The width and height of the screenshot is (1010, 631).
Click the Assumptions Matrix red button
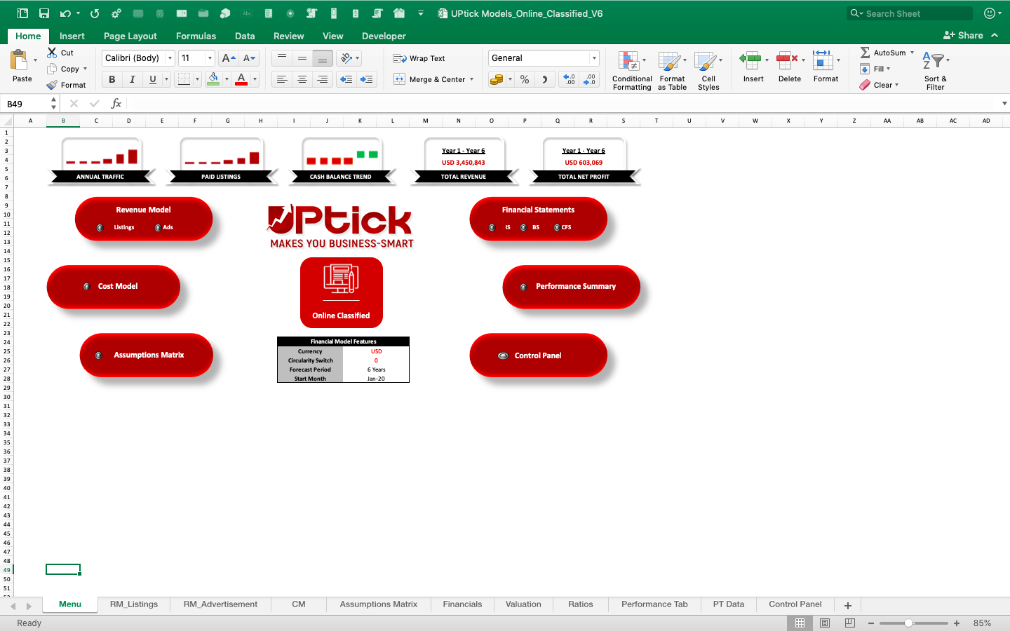tap(147, 355)
